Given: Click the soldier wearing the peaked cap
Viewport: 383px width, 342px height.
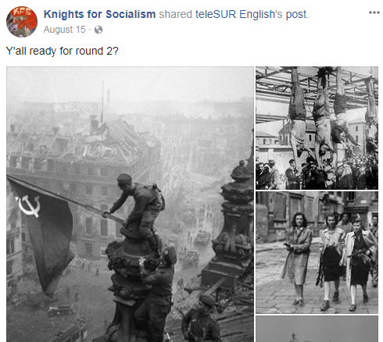Looking at the screenshot, I should pyautogui.click(x=159, y=291).
